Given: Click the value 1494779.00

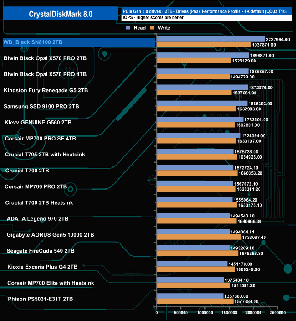Looking at the screenshot, I should tap(242, 77).
